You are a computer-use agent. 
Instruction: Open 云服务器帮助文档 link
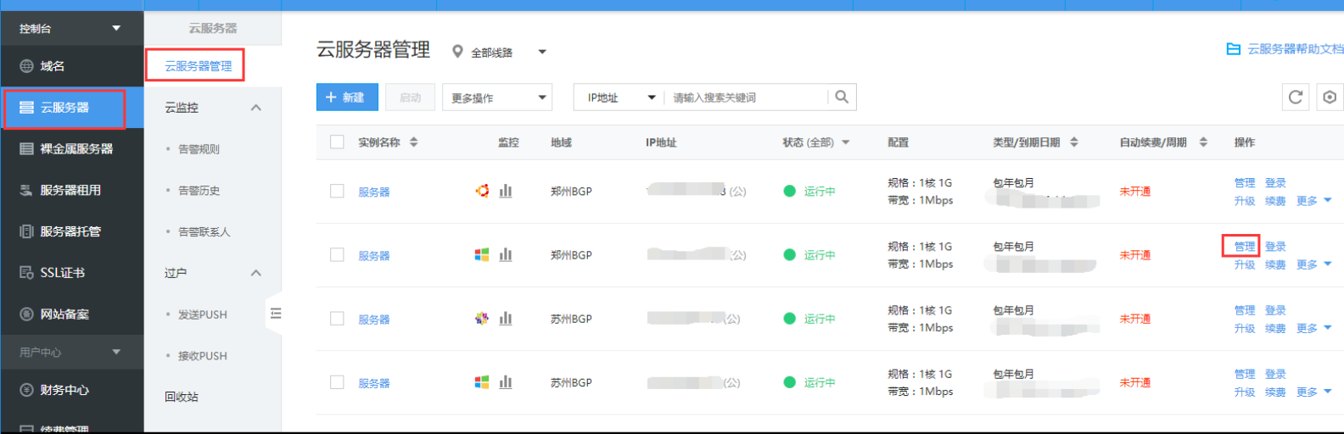[x=1295, y=49]
